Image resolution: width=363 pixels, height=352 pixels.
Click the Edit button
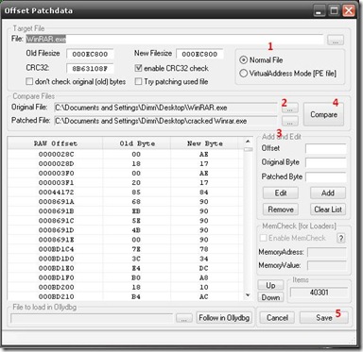click(281, 193)
